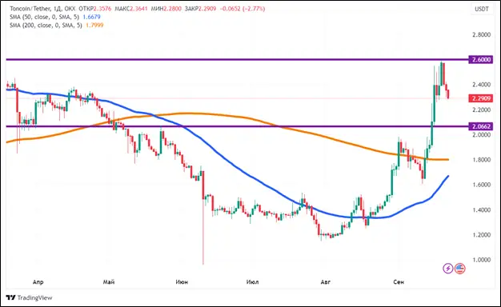The image size is (501, 307).
Task: Click the SMA 200 indicator legend
Action: click(46, 26)
